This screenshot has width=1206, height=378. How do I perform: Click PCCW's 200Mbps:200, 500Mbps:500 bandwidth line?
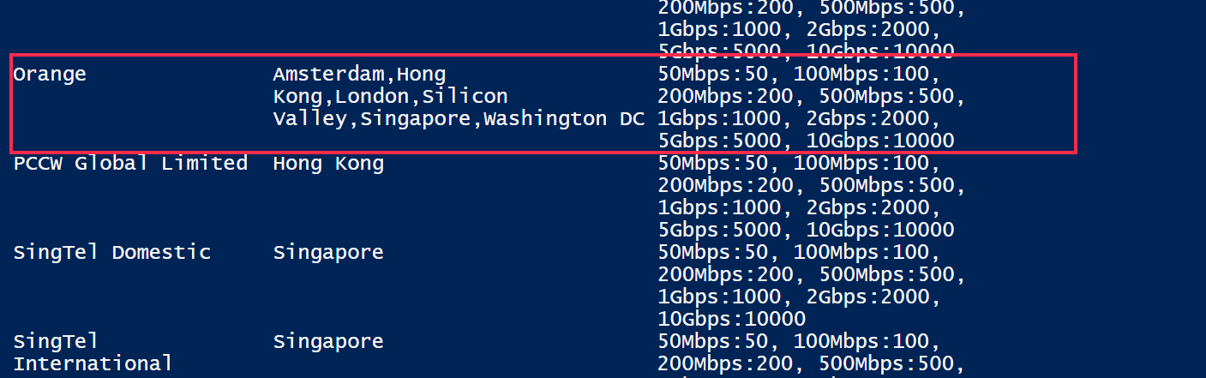tap(812, 185)
